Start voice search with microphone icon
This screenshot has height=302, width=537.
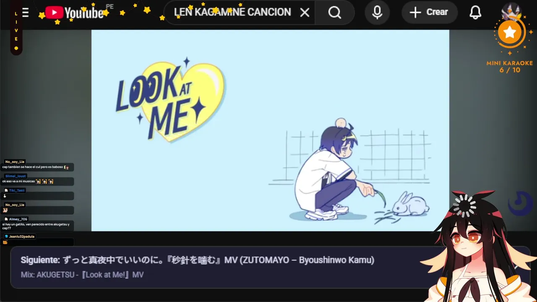pyautogui.click(x=377, y=13)
